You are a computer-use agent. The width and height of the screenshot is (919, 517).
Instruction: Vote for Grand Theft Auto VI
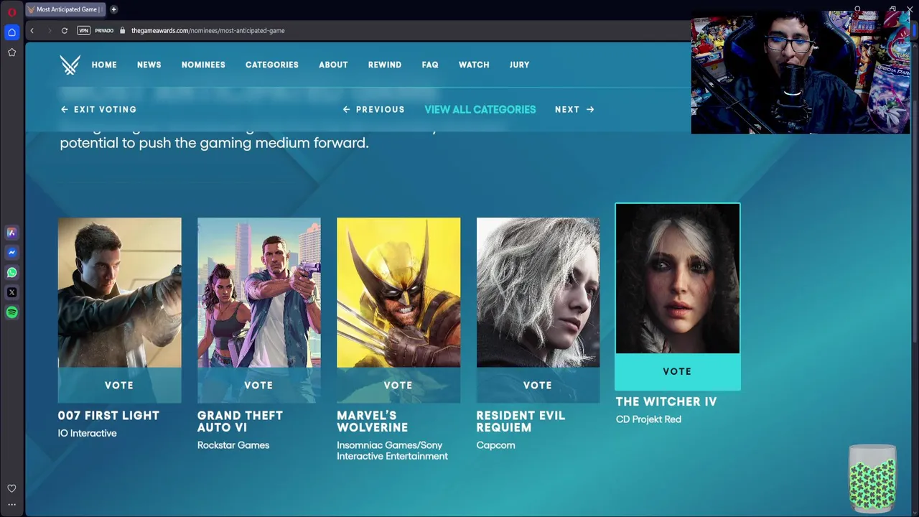pyautogui.click(x=258, y=386)
